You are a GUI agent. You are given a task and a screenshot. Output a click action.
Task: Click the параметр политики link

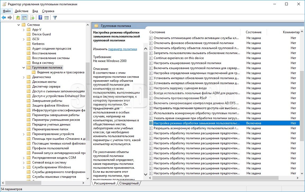click(122, 49)
